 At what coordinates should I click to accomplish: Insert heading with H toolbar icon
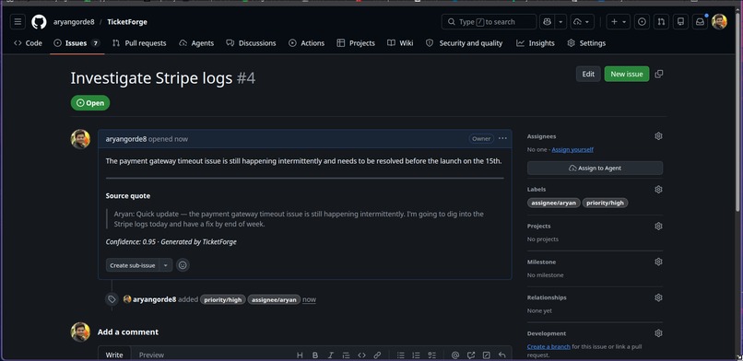tap(300, 355)
